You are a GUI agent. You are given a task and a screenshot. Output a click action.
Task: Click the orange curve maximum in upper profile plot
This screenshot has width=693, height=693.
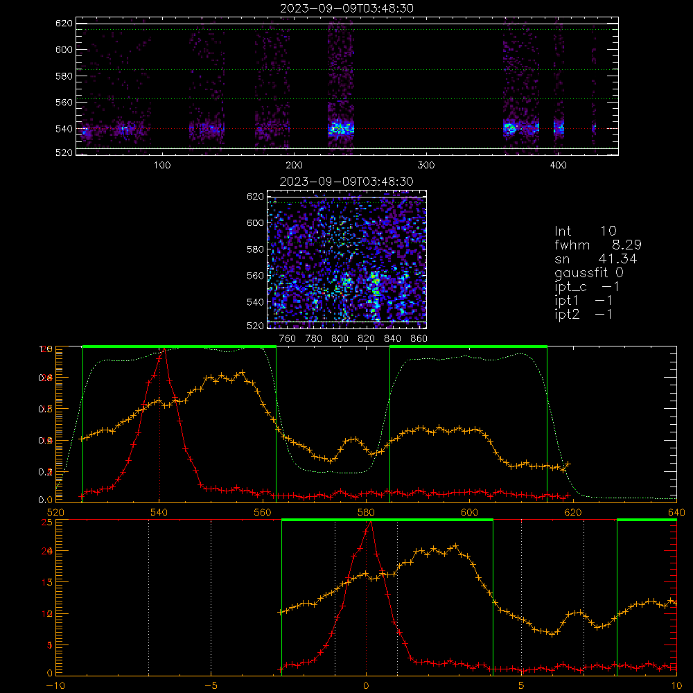tap(242, 373)
